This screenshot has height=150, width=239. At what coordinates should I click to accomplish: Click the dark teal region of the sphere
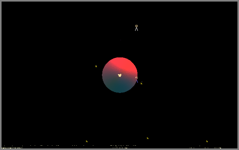(119, 86)
